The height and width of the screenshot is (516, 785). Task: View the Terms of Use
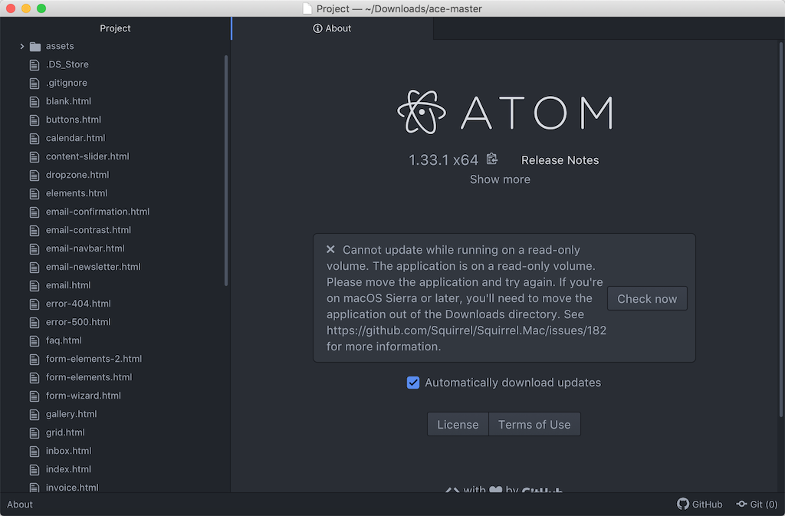[x=534, y=424]
